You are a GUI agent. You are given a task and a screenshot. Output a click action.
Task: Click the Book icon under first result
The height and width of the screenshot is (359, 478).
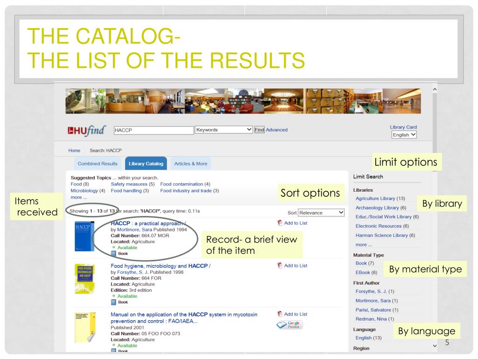pyautogui.click(x=113, y=253)
